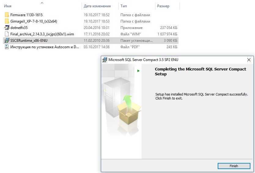Viewport: 255px width, 173px height.
Task: Close the SQL Server Compact setup dialog
Action: click(249, 60)
